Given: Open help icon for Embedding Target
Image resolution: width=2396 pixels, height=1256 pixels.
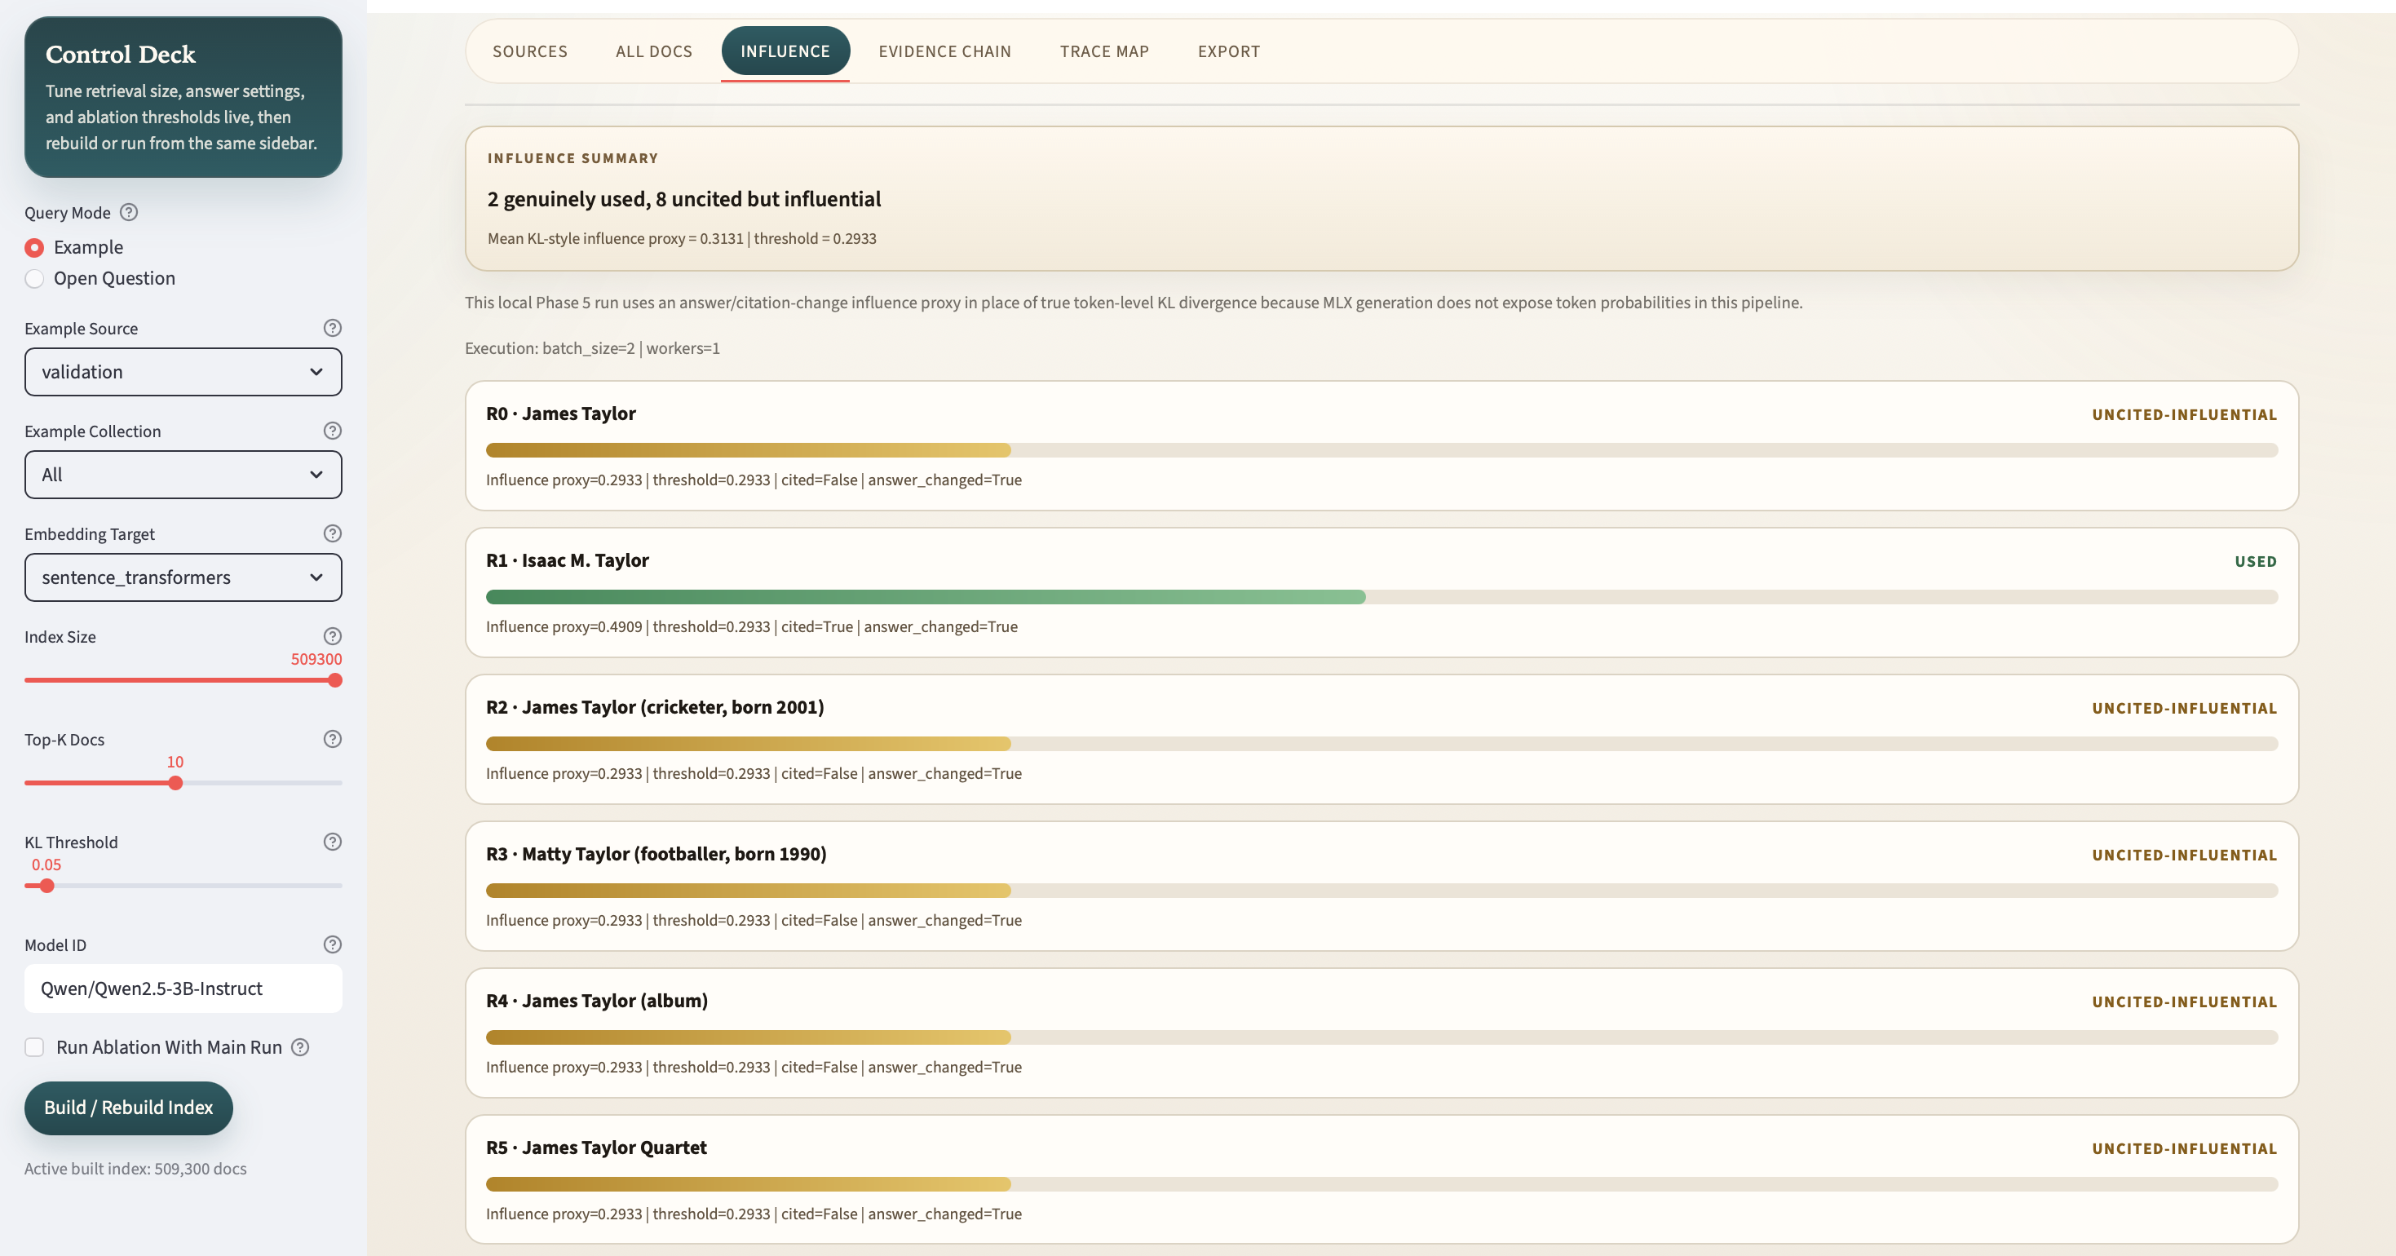Looking at the screenshot, I should tap(332, 533).
